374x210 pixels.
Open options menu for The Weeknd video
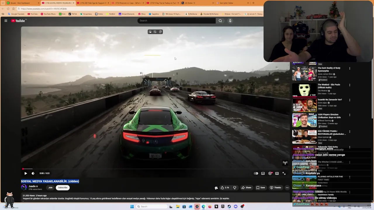click(x=350, y=85)
